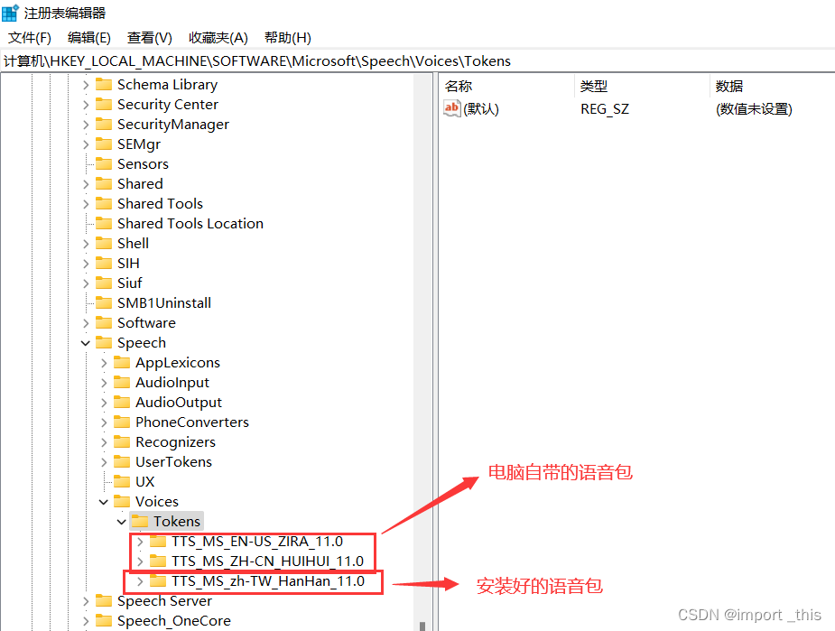Click the Speech folder icon
Screen dimensions: 835x631
(x=104, y=343)
